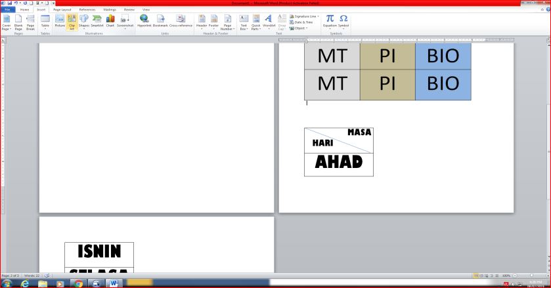Click the Words count in status bar
Screen dimensions: 551x288
coord(33,275)
